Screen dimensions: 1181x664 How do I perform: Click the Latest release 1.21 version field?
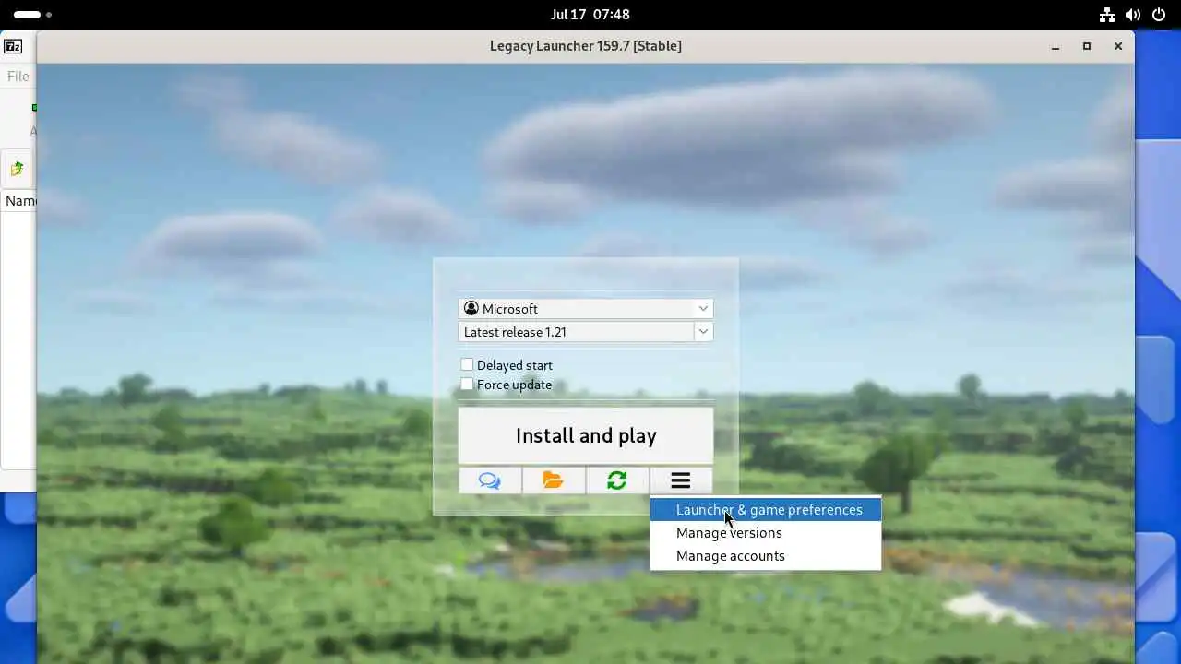pos(577,332)
